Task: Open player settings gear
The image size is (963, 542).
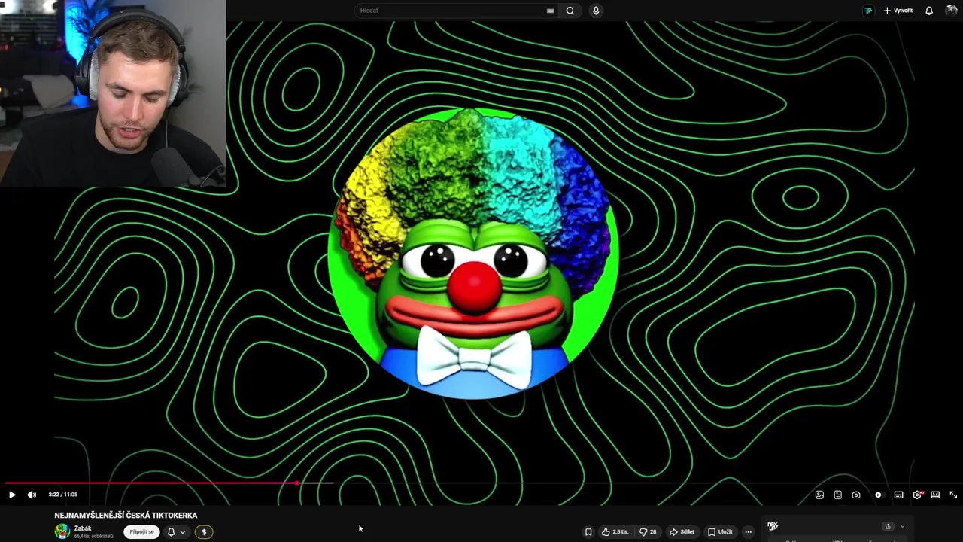Action: coord(917,495)
